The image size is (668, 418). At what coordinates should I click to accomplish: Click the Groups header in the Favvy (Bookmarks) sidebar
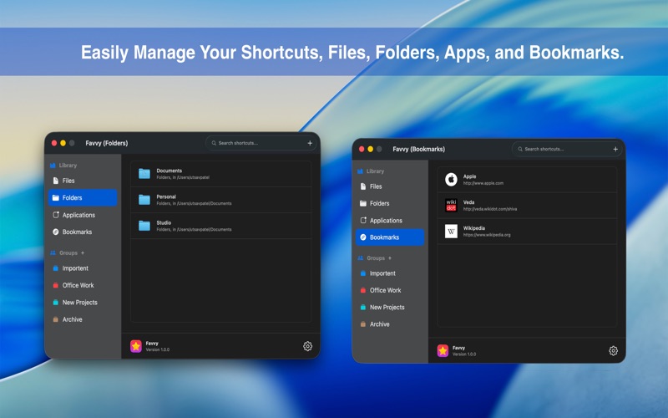pyautogui.click(x=376, y=258)
